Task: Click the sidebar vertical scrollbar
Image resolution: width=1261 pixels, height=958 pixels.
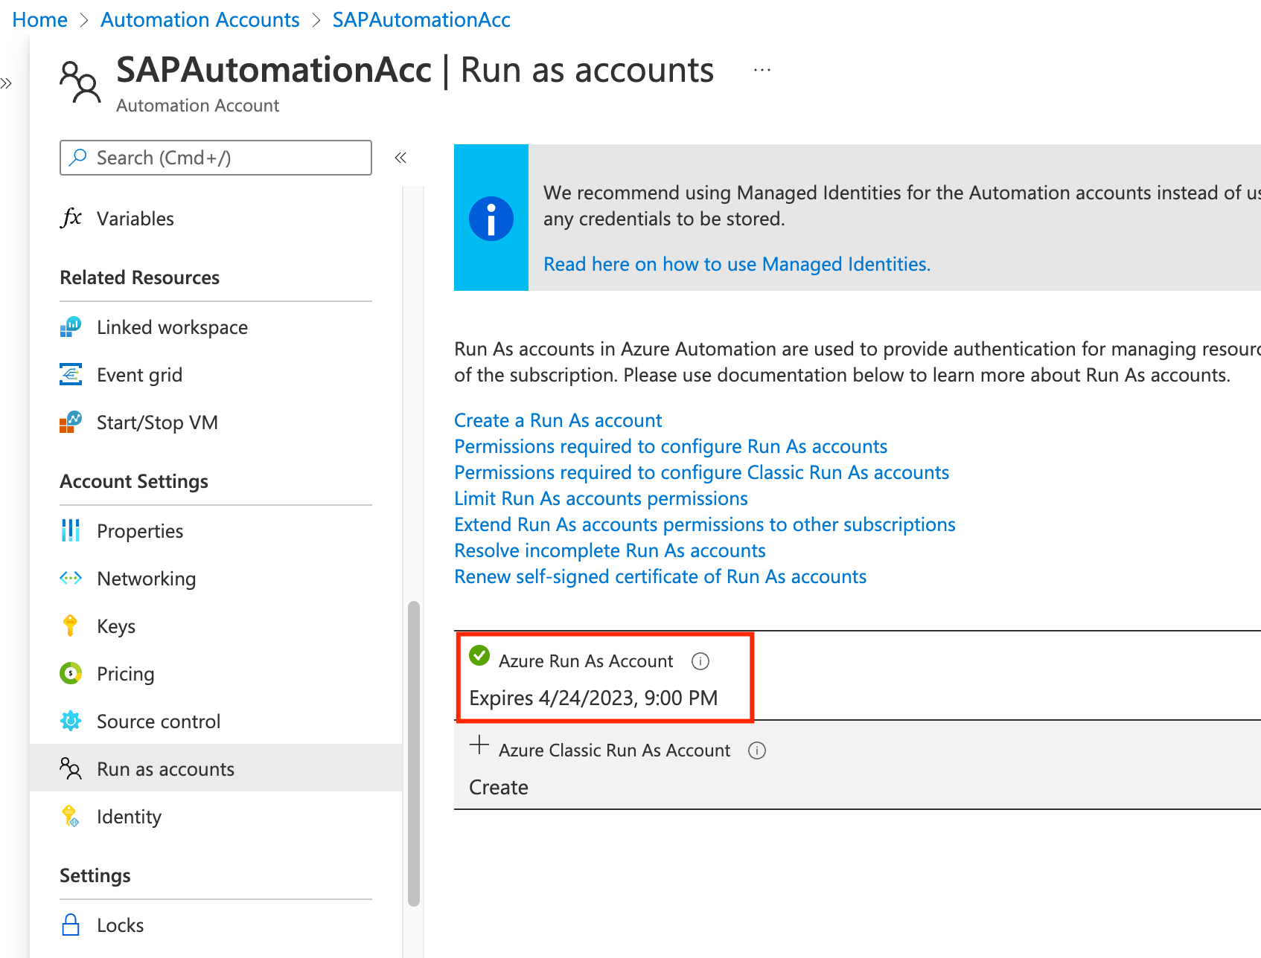Action: click(x=414, y=753)
